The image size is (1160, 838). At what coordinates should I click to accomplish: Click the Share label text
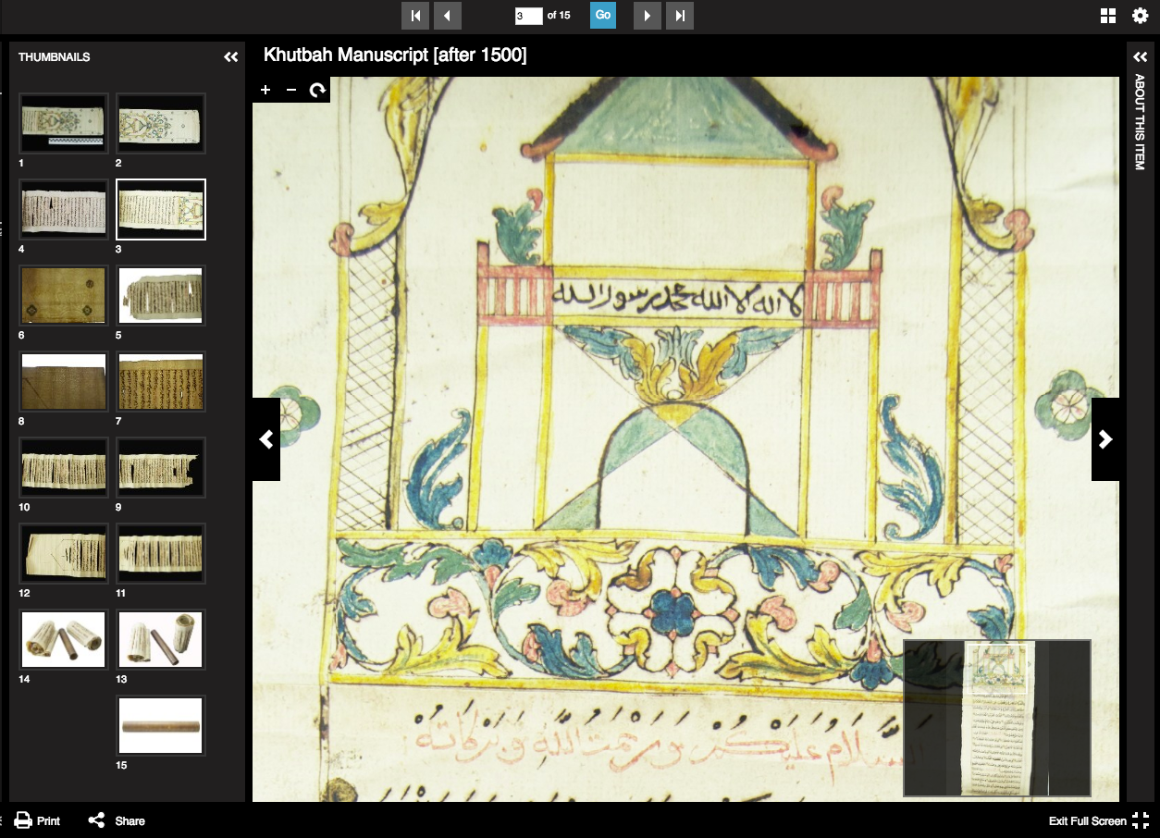130,821
